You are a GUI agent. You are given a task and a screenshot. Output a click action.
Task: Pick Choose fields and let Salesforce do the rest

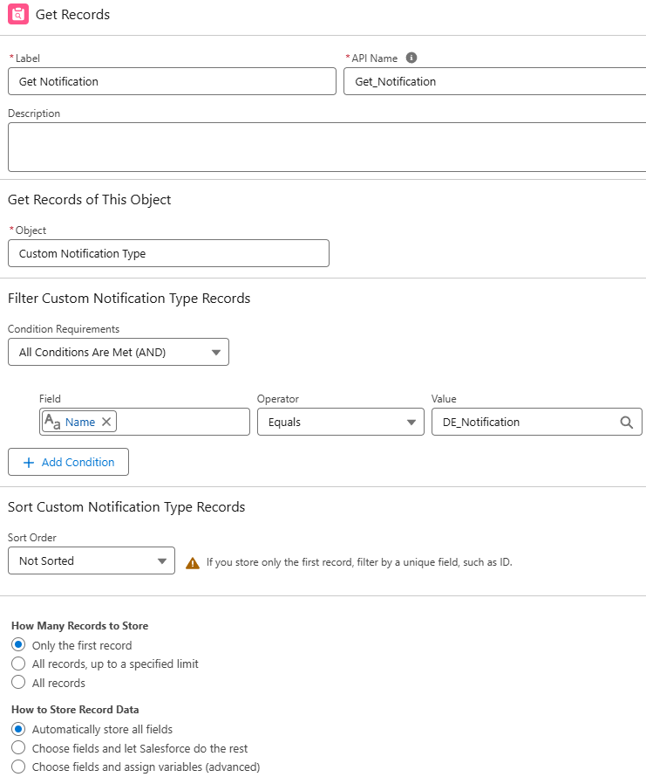[x=18, y=748]
